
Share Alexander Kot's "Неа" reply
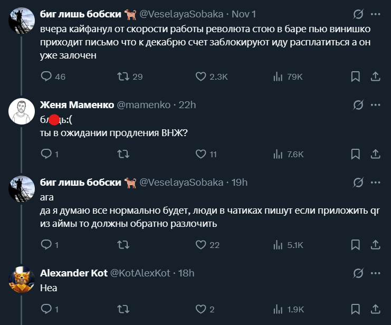click(x=376, y=309)
